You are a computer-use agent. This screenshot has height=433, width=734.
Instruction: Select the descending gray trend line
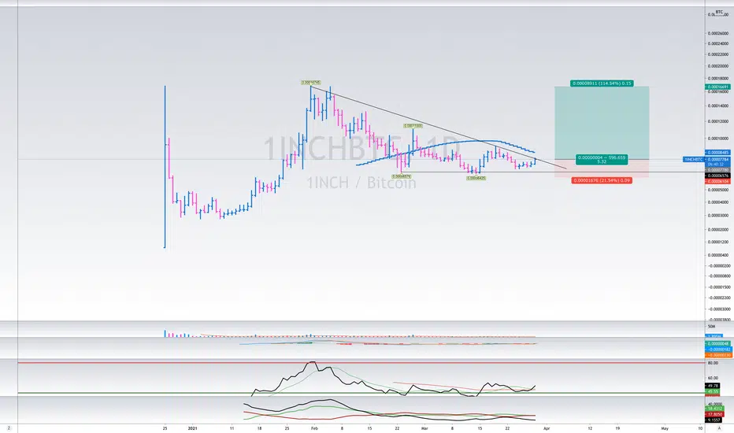coord(439,128)
